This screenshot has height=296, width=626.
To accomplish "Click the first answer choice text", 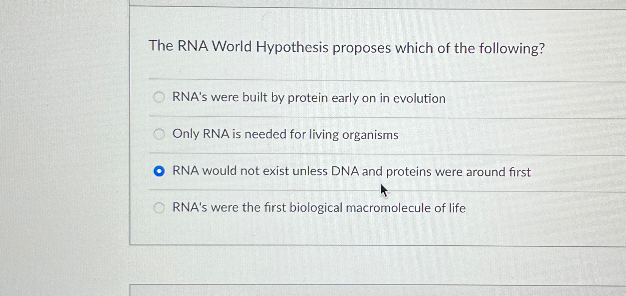I will 309,98.
